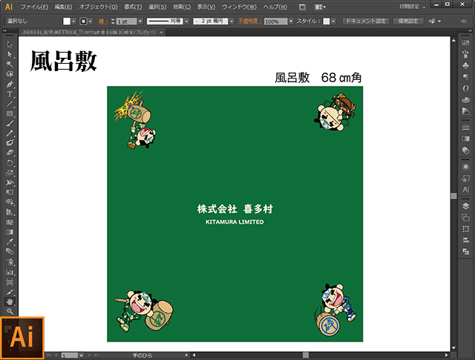Launch Bridge from the menu bar icon
This screenshot has width=475, height=360.
tap(302, 7)
